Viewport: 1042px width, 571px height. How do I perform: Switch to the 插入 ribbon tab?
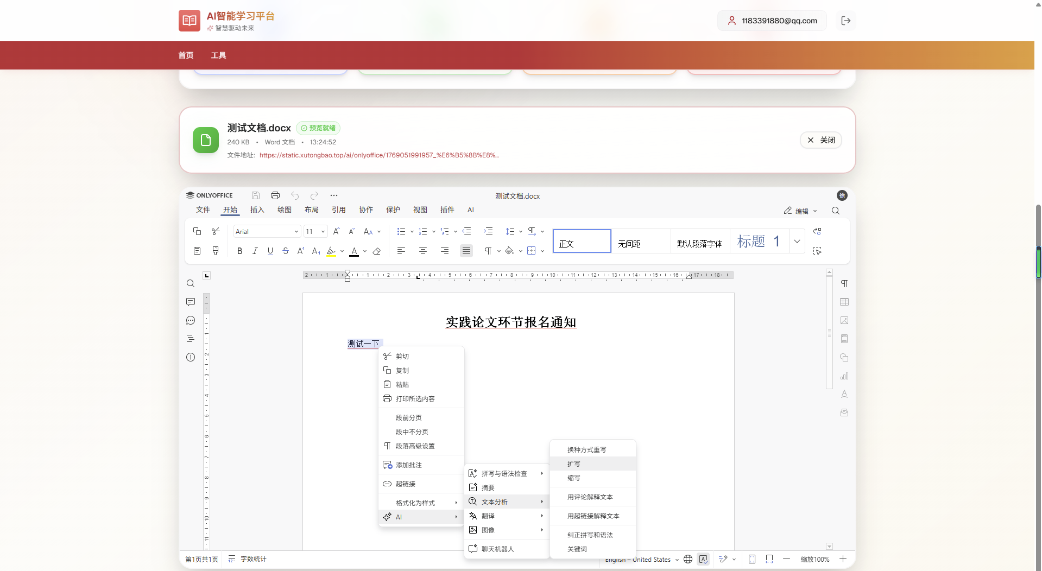(x=257, y=210)
